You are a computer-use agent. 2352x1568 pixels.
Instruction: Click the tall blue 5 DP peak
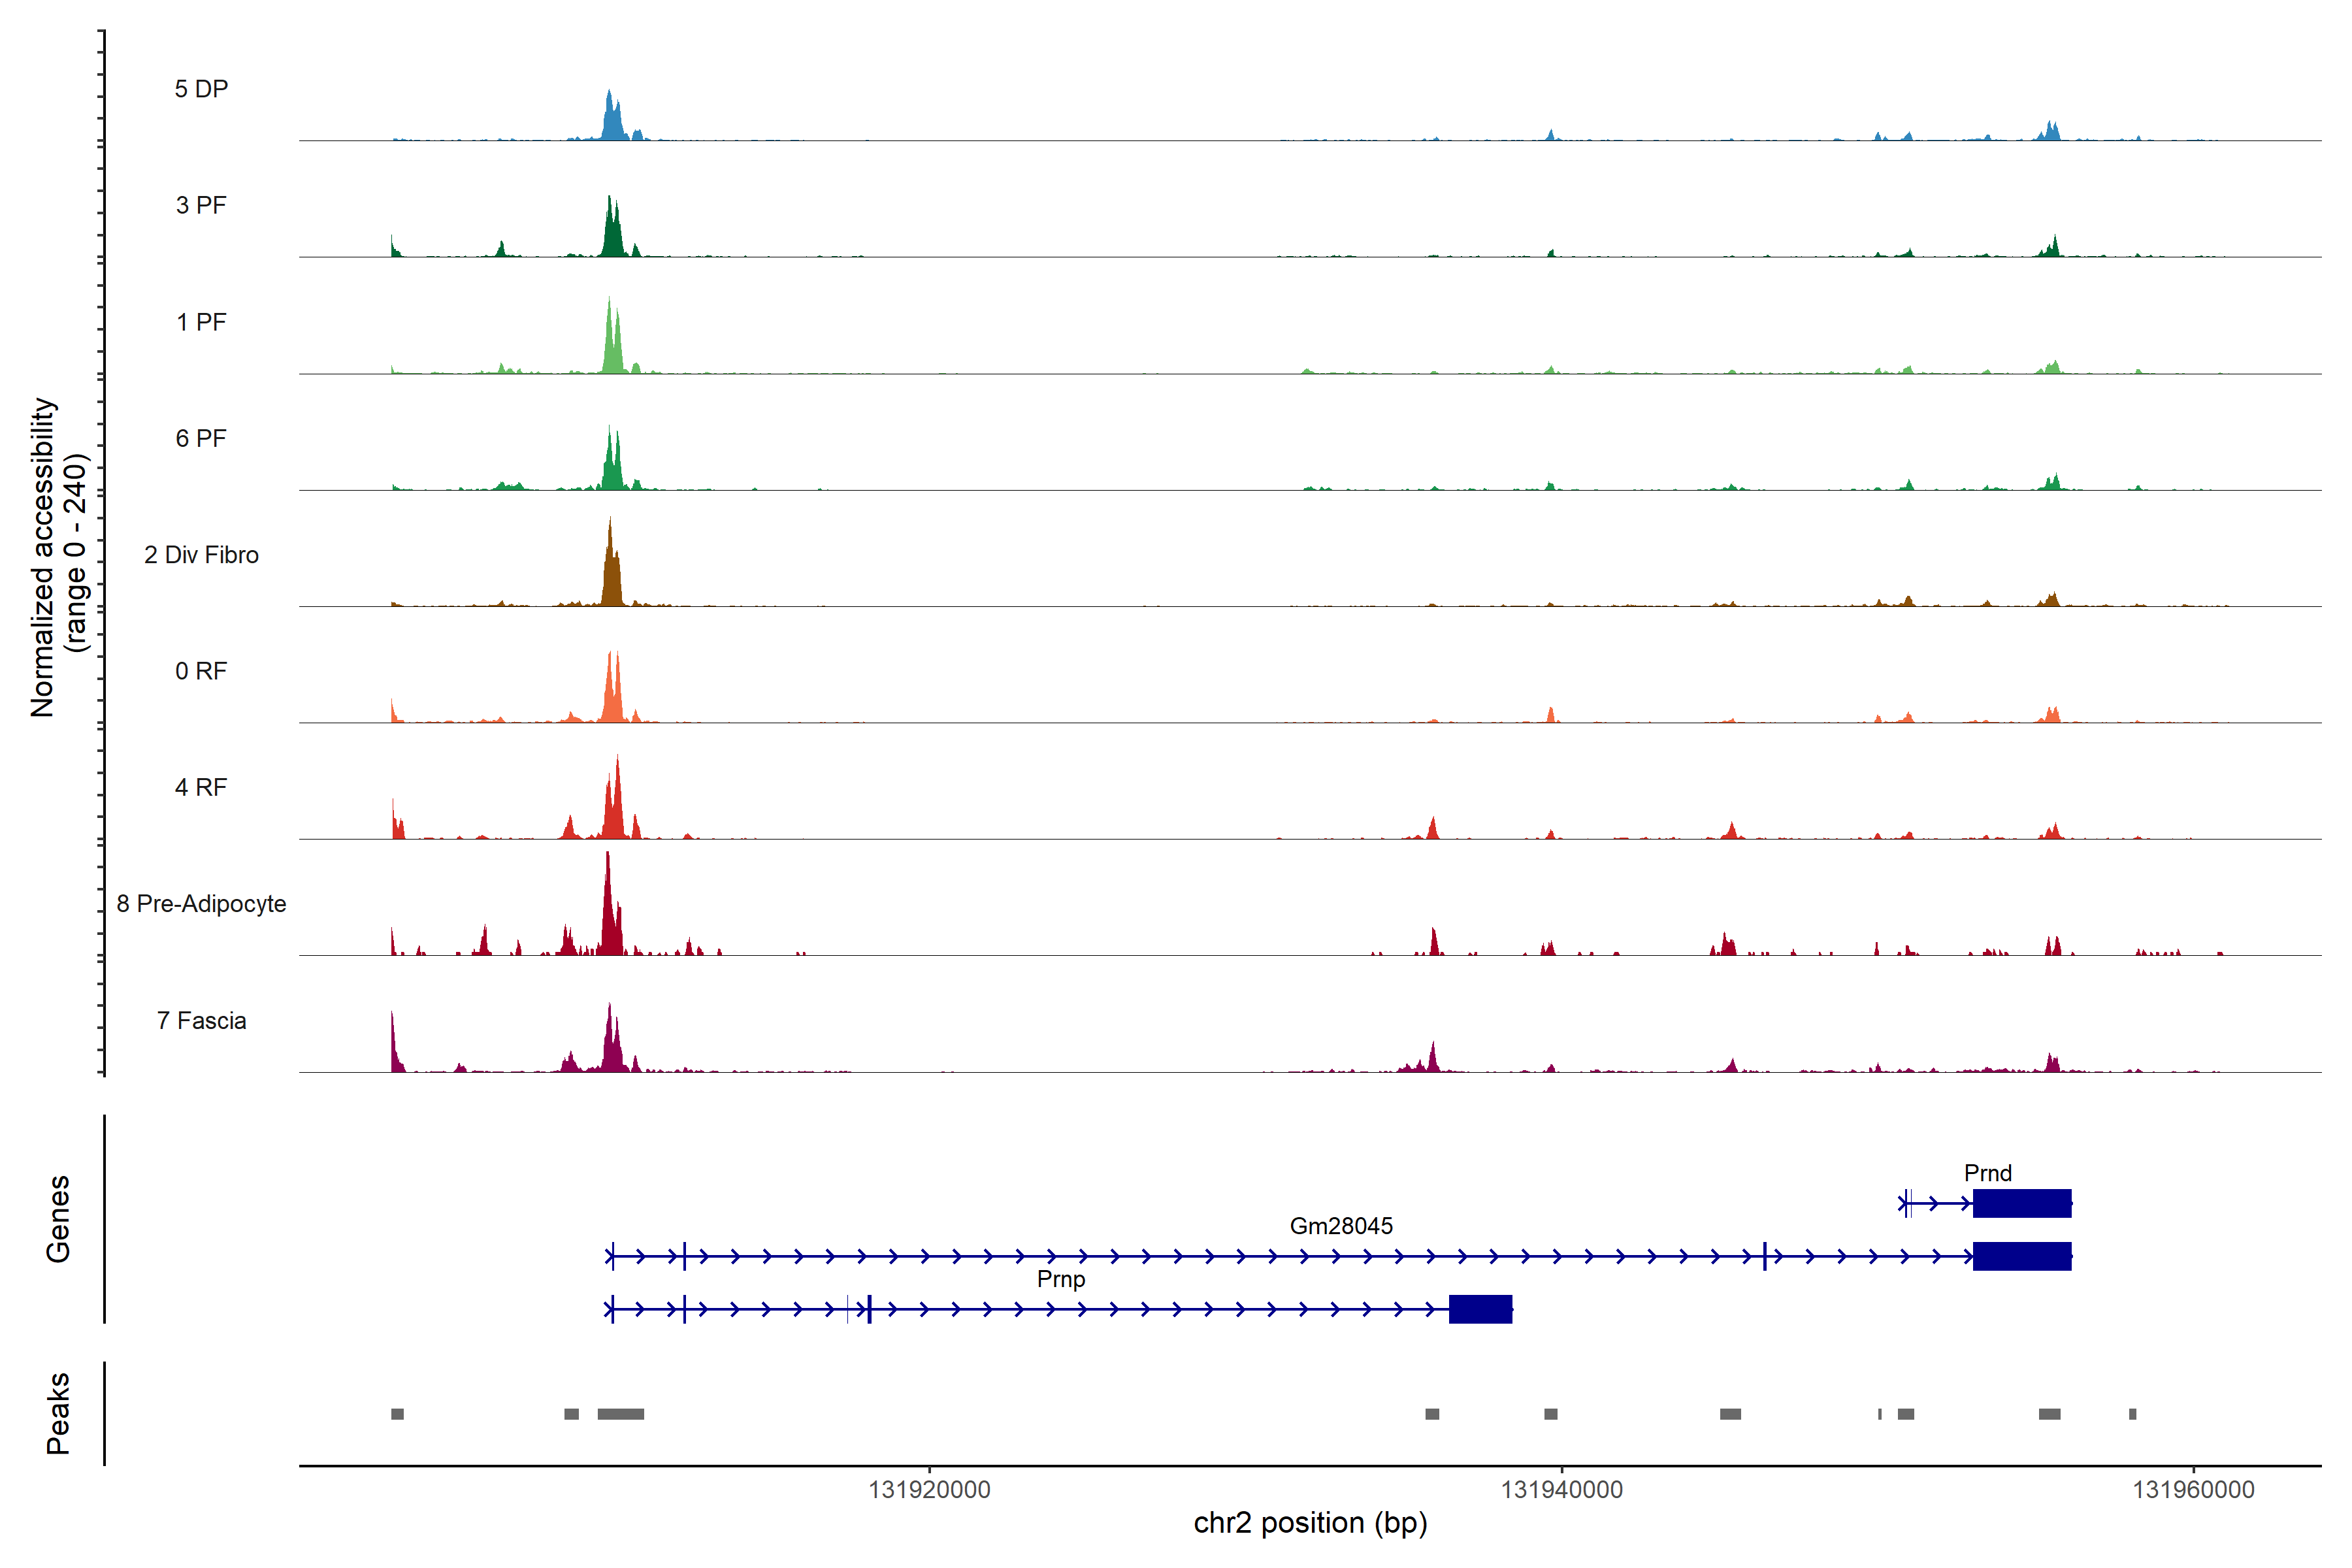(611, 120)
